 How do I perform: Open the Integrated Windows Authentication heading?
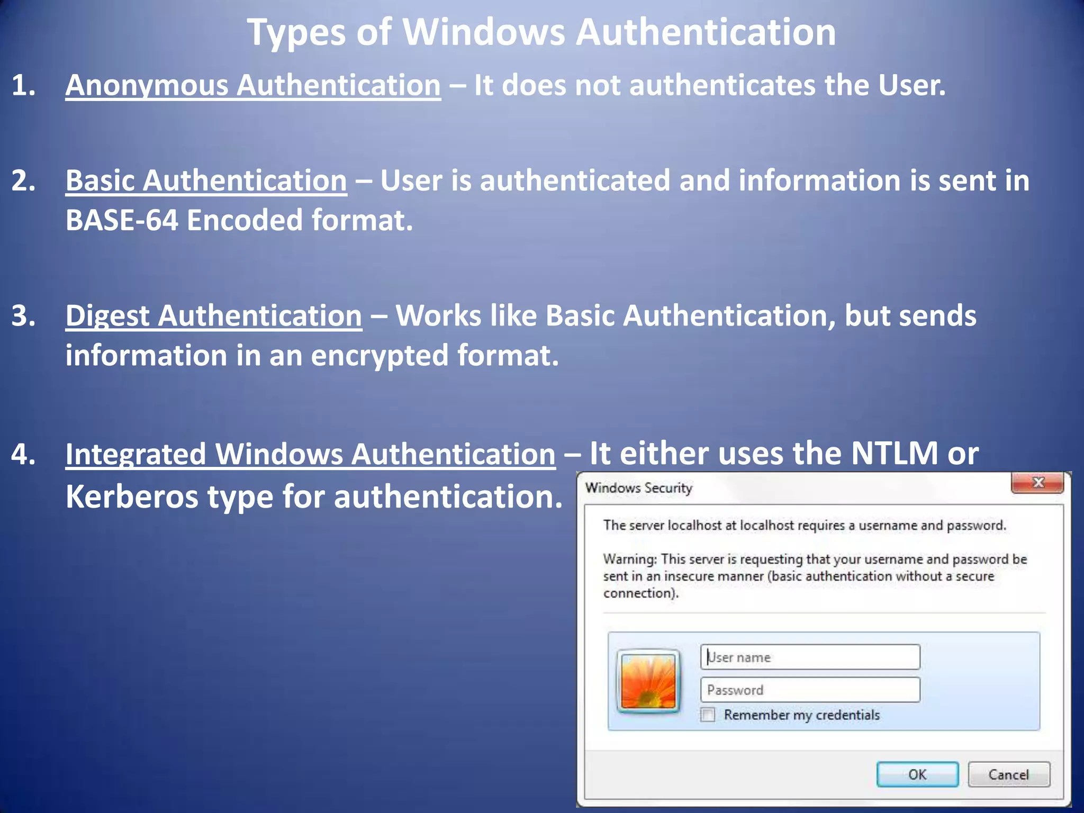point(310,454)
